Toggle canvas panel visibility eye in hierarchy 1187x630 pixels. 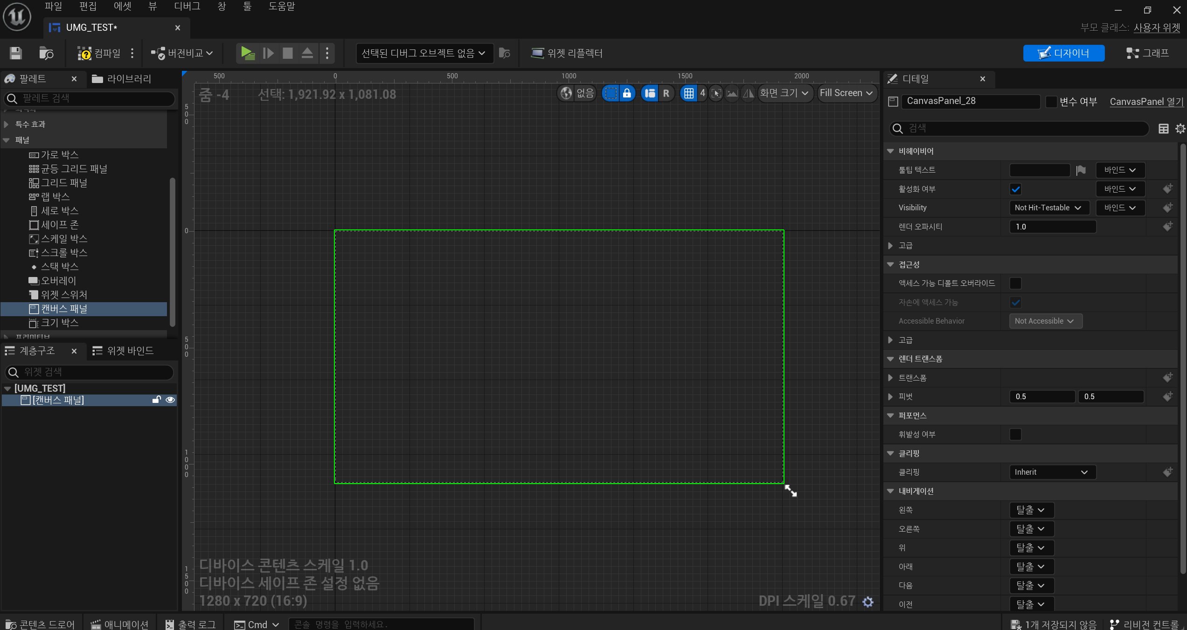pyautogui.click(x=170, y=400)
